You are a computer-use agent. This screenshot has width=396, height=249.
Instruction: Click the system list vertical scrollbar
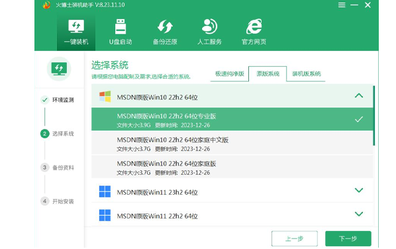[x=373, y=115]
